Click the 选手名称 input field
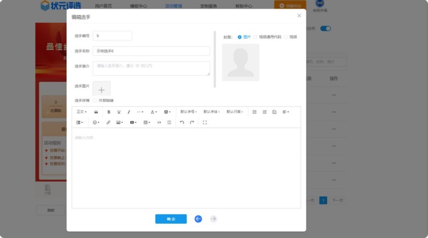Screen dimensions: 428x238 tap(151, 51)
